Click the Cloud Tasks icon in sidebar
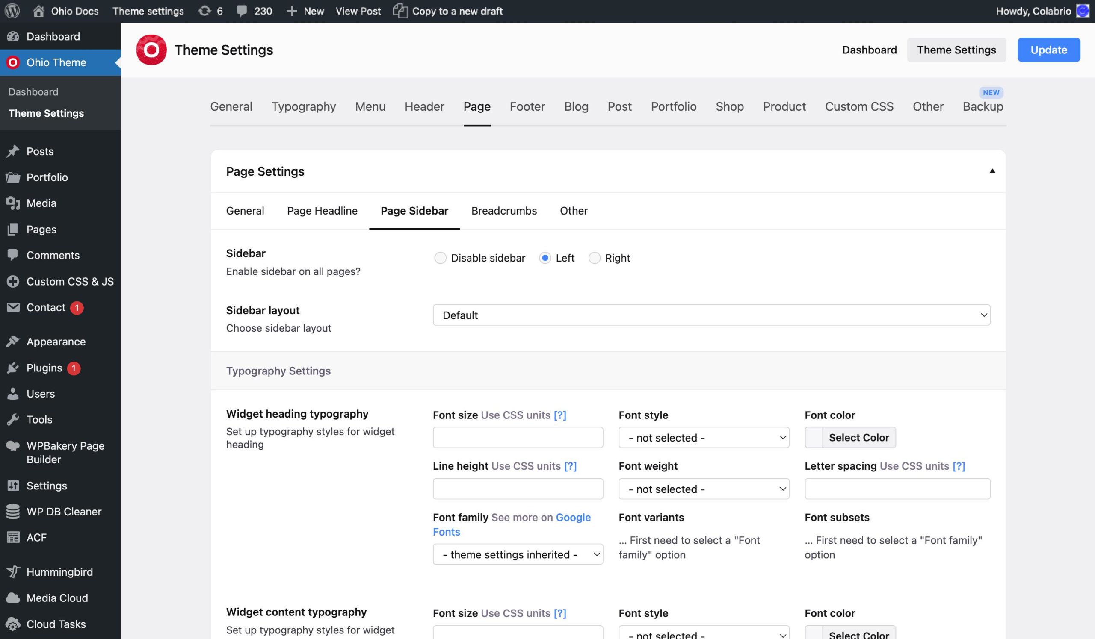This screenshot has width=1095, height=639. (13, 624)
